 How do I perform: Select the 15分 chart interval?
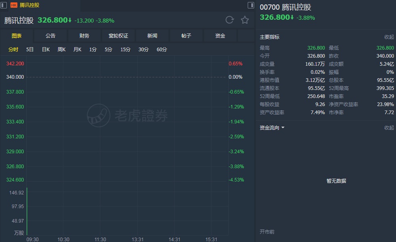pos(125,49)
